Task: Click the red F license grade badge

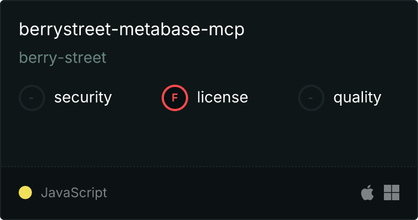Action: 175,98
